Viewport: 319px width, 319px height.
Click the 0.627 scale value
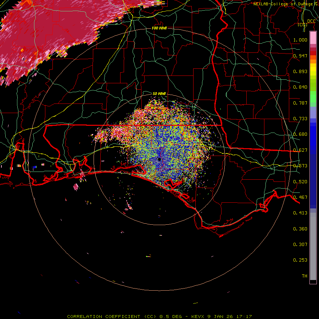300,150
